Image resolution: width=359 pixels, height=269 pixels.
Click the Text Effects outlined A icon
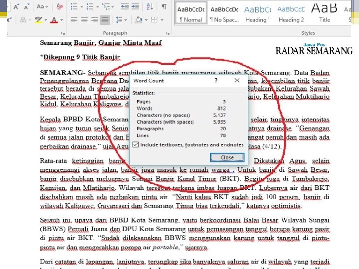(x=23, y=20)
